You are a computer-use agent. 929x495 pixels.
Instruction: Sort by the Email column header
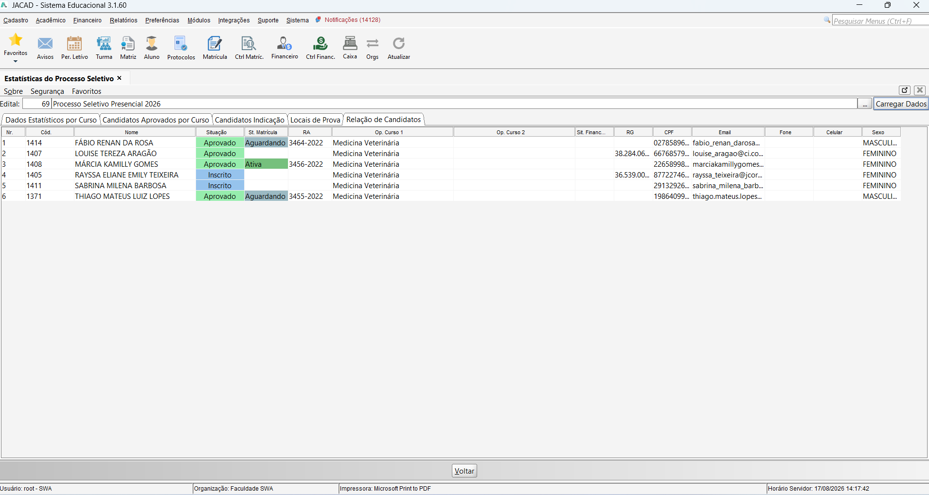point(728,132)
